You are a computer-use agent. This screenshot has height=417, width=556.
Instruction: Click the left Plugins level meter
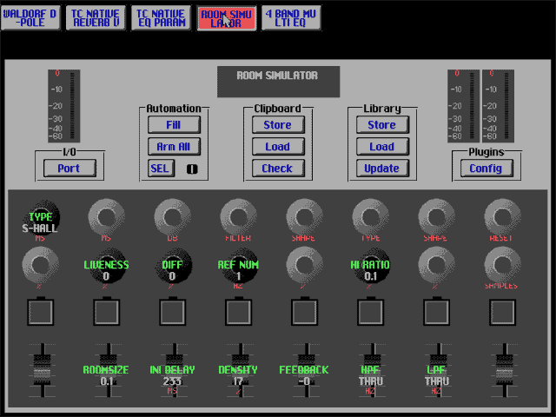point(463,106)
